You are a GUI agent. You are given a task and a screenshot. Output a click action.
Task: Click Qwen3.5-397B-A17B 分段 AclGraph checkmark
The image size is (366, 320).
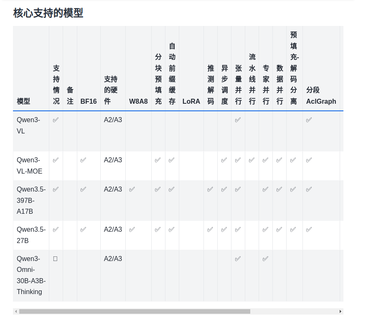(x=309, y=189)
